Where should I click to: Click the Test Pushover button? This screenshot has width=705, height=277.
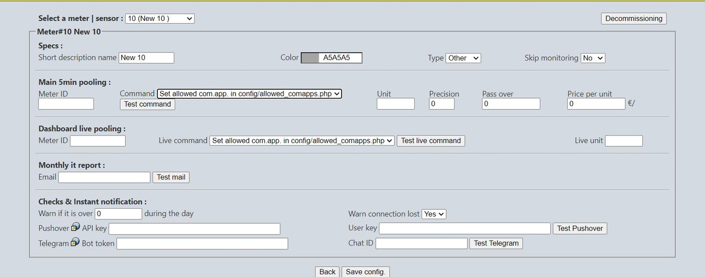580,228
